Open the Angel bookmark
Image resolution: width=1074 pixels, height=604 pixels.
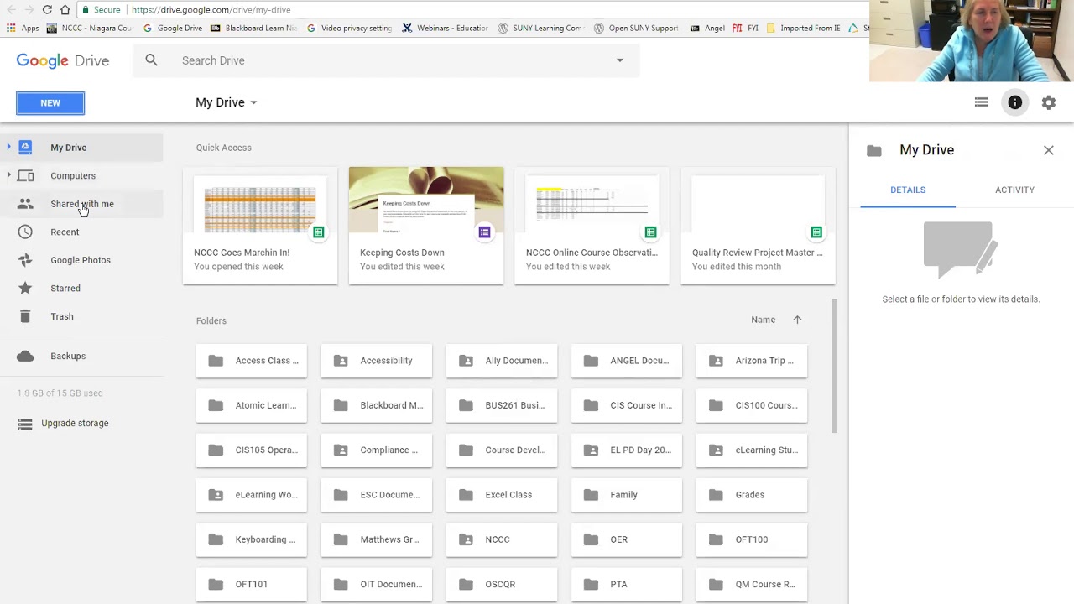coord(707,28)
